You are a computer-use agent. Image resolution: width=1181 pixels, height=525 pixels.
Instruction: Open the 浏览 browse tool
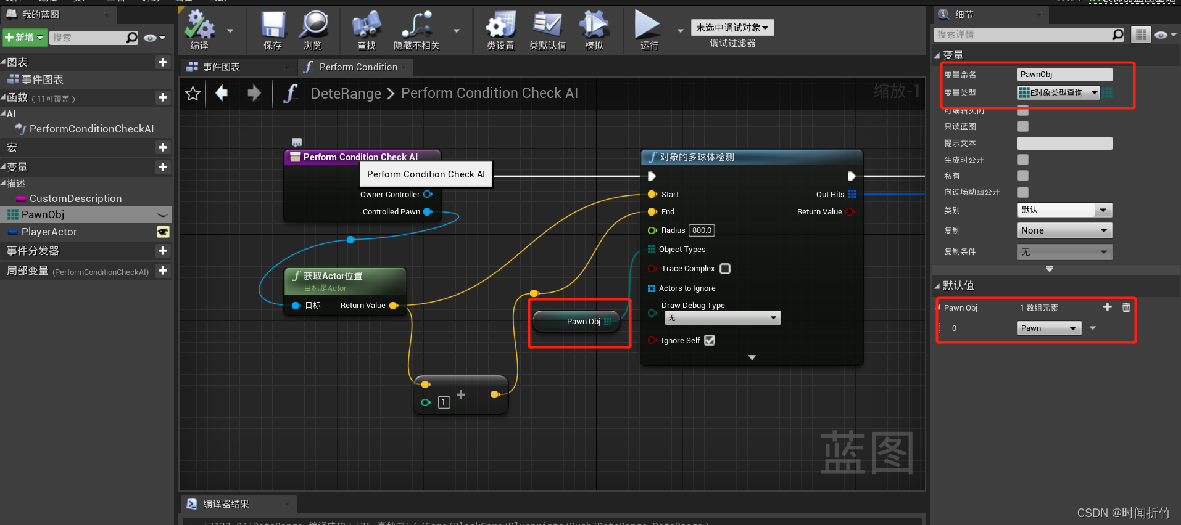point(313,30)
